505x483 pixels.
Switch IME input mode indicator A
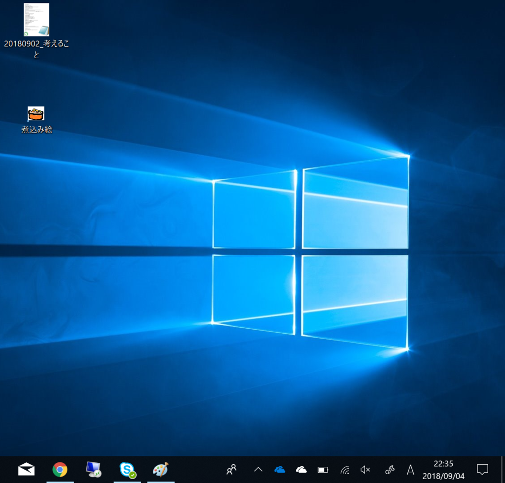[410, 470]
